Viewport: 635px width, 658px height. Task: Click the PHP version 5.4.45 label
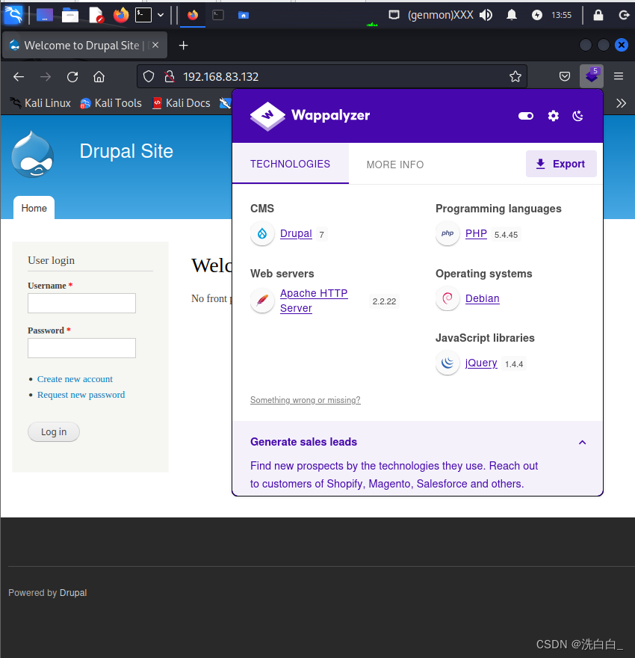point(506,235)
